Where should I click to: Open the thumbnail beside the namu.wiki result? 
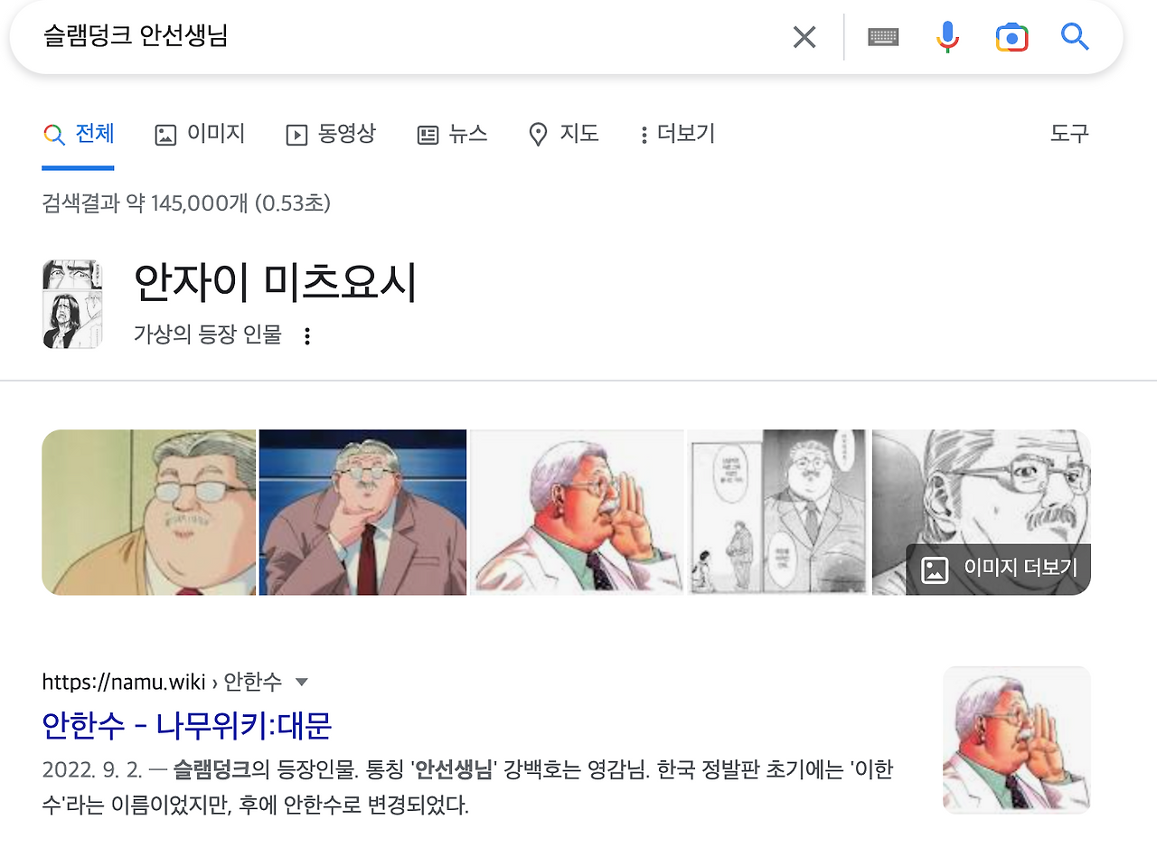tap(1017, 740)
